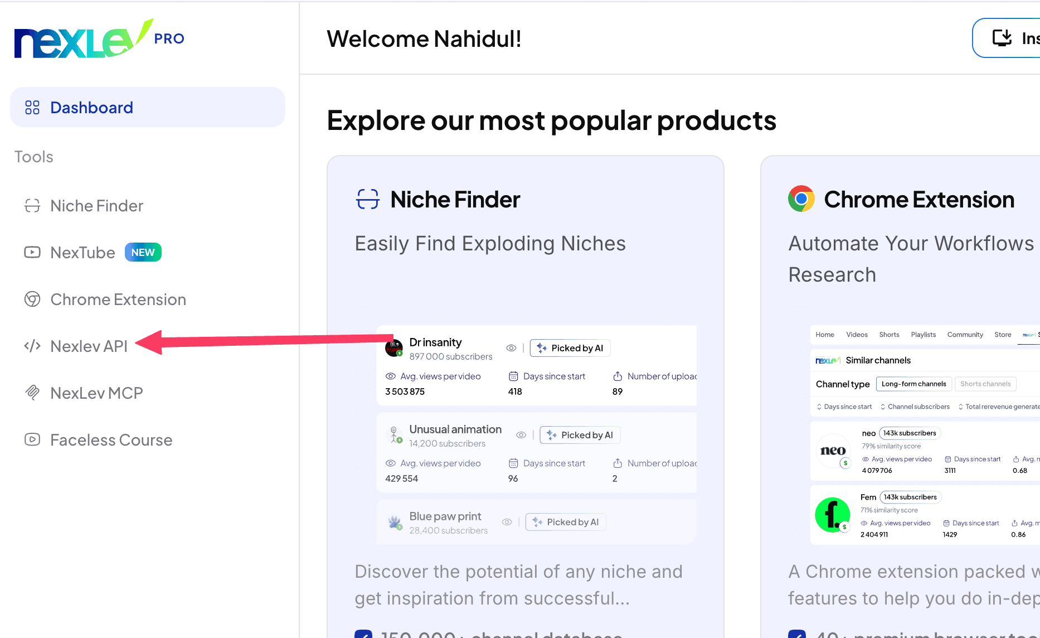
Task: Click Picked by AI badge for Dr insanity
Action: point(570,348)
